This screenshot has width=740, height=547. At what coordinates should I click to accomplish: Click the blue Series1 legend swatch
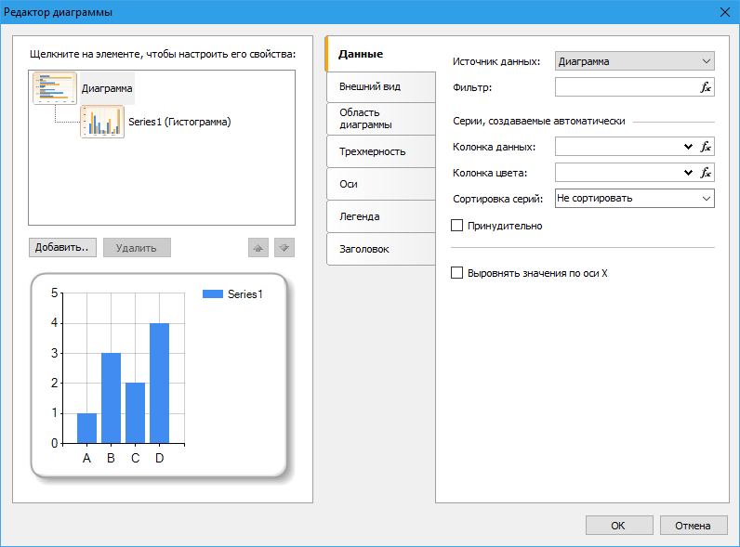(x=213, y=294)
